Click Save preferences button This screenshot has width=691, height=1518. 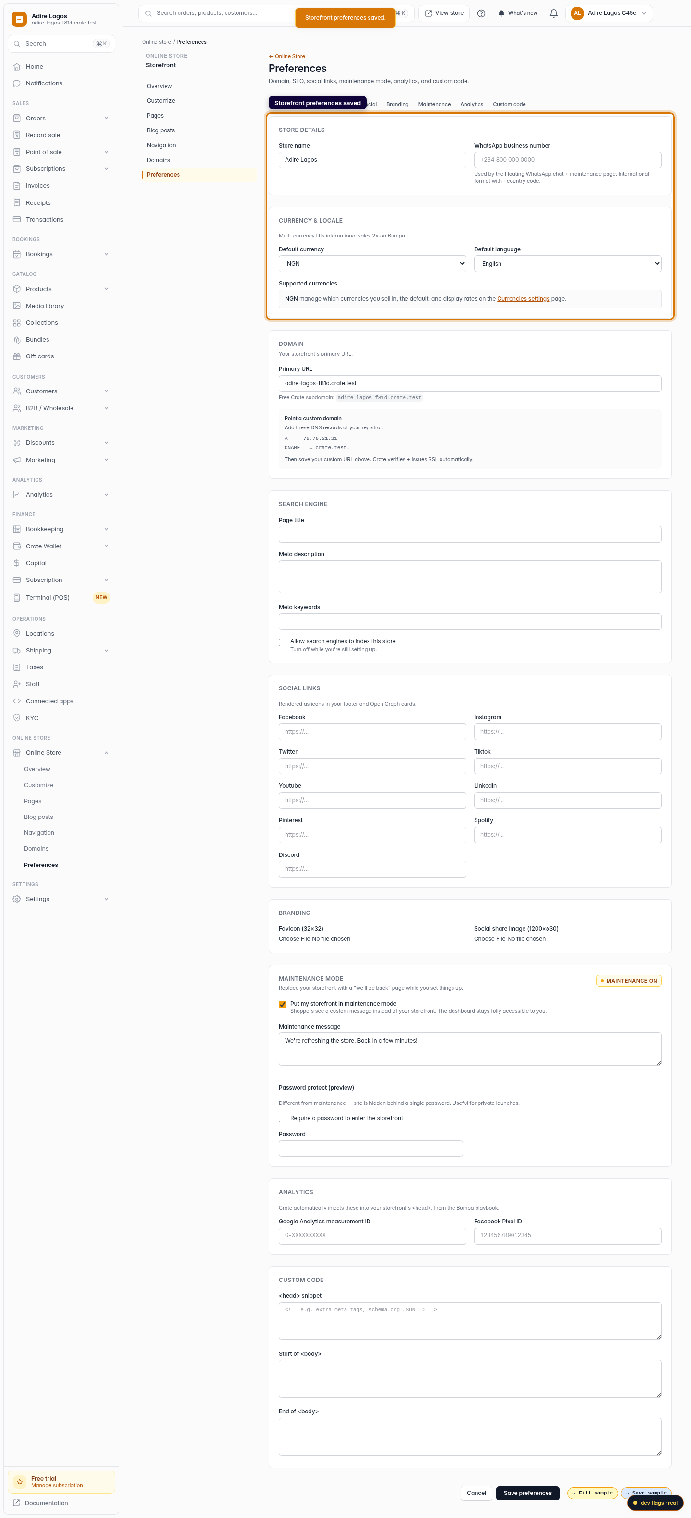(528, 1493)
